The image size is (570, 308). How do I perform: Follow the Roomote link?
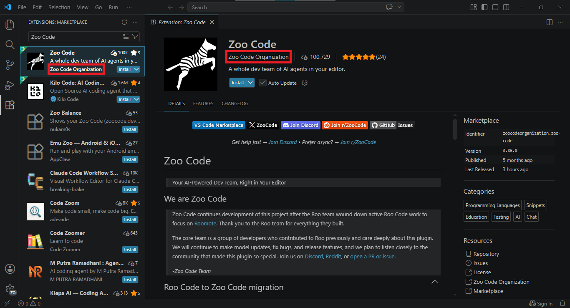pos(205,223)
